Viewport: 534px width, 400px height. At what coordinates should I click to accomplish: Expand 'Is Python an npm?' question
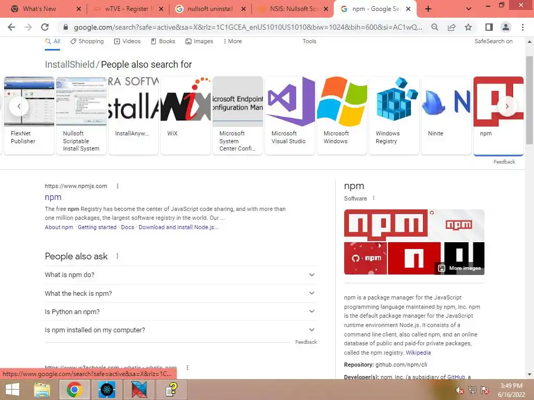180,311
